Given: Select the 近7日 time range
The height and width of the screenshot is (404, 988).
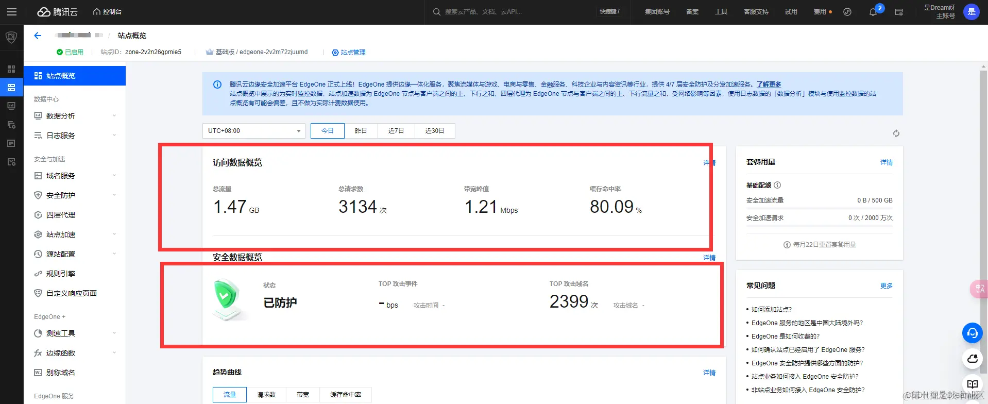Looking at the screenshot, I should (x=396, y=131).
